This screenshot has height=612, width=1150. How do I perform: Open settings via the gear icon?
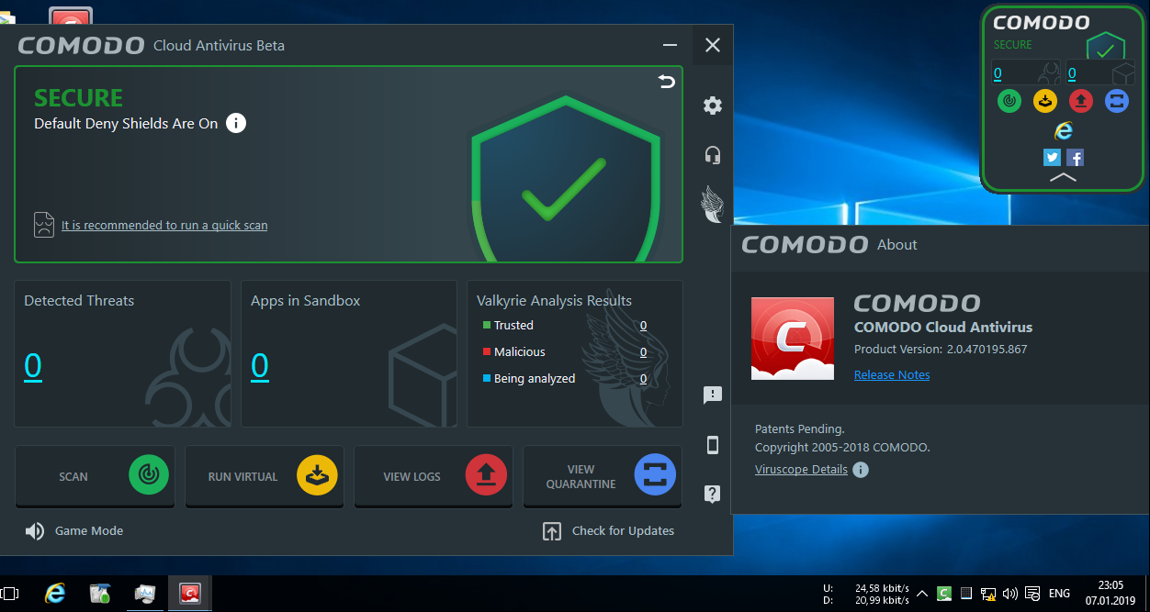click(713, 106)
